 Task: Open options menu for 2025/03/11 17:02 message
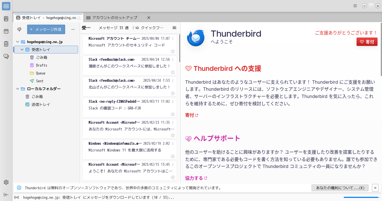[x=173, y=102]
